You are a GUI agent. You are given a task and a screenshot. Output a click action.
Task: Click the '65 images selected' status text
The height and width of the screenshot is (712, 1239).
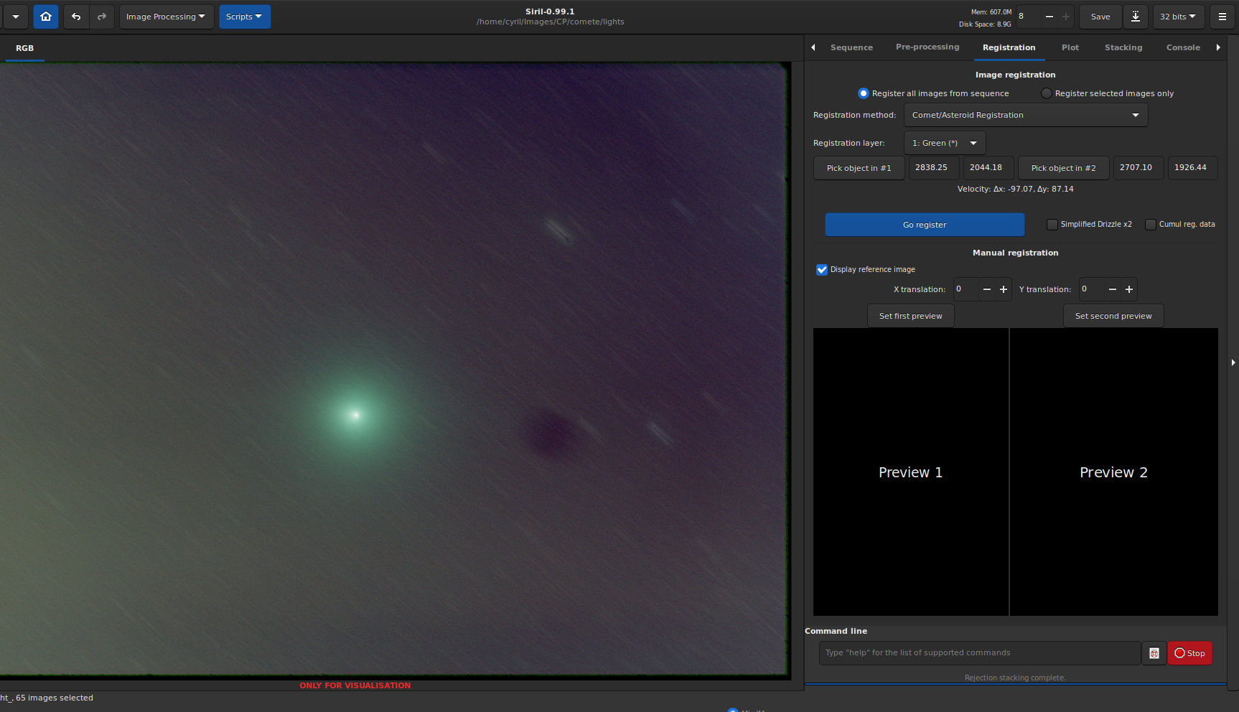(55, 698)
